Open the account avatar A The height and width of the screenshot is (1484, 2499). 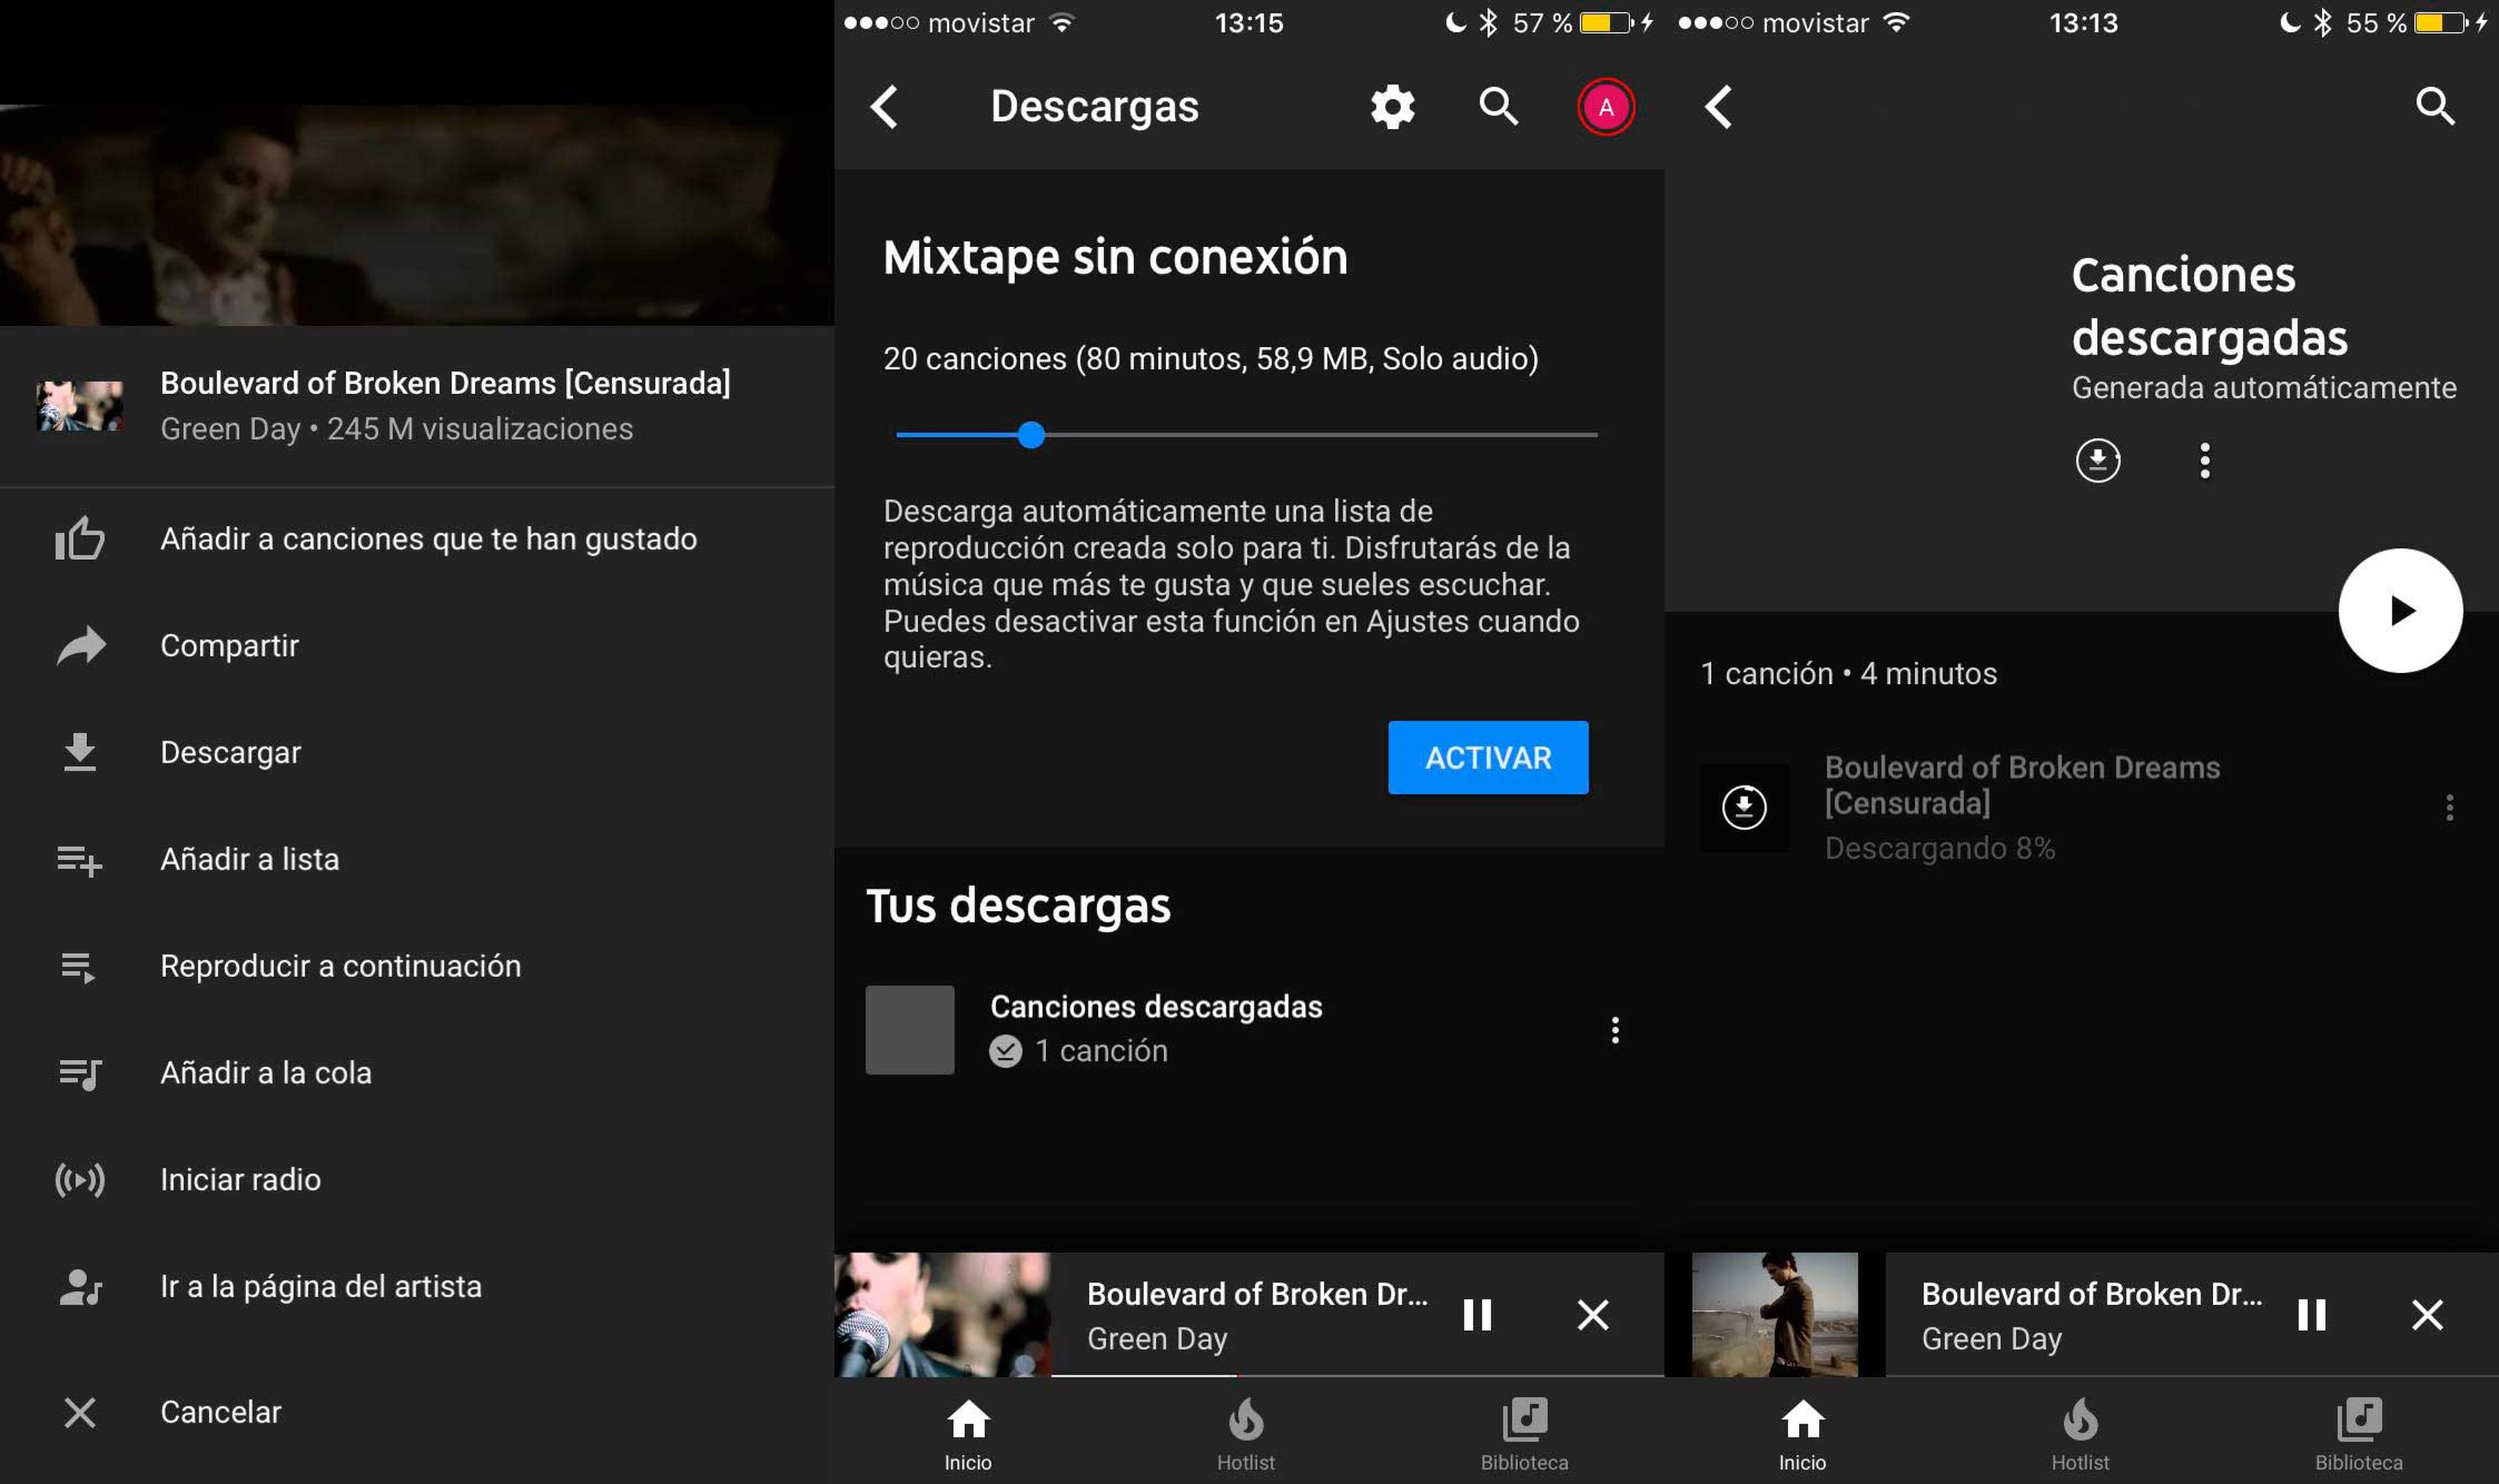coord(1606,107)
